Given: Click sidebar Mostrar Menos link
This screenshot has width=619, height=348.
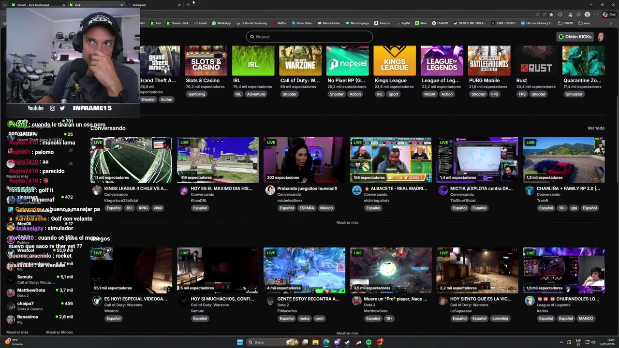Looking at the screenshot, I should (59, 332).
